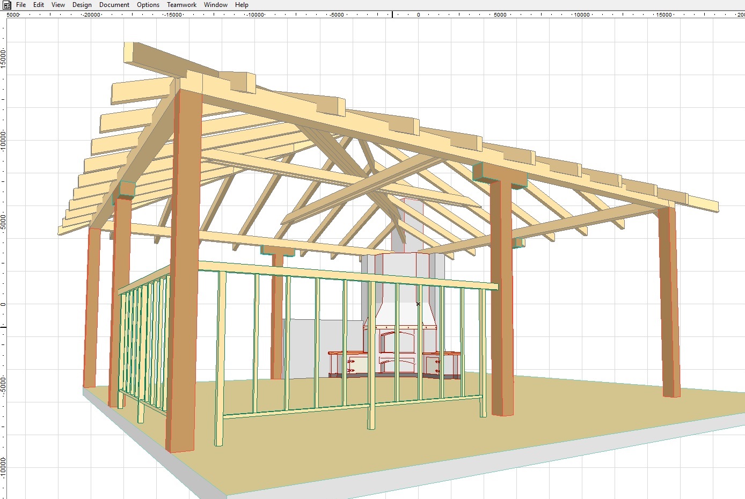Open the Options menu
The image size is (745, 499).
tap(148, 5)
